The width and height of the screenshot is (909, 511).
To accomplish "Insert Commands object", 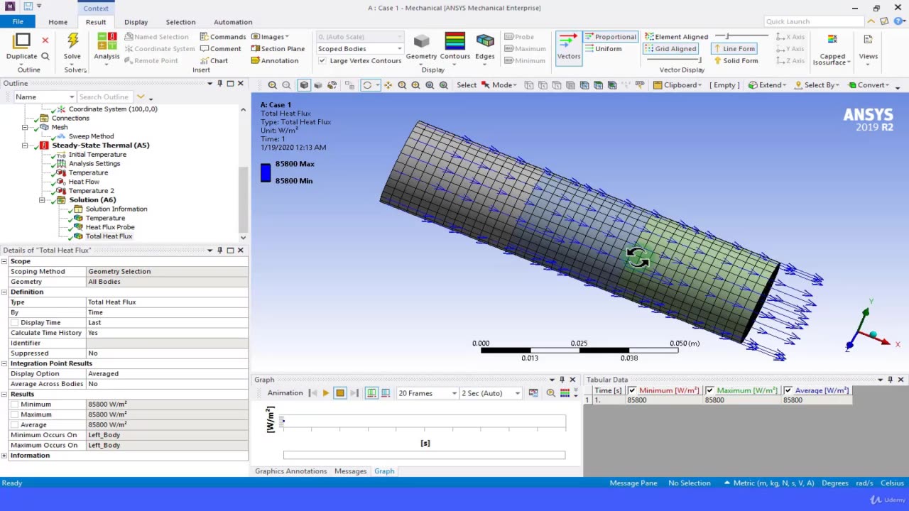I will click(222, 37).
